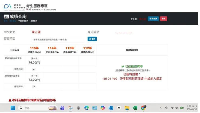Open Wi-Fi network settings in the tray
This screenshot has height=113, width=200.
pos(172,108)
